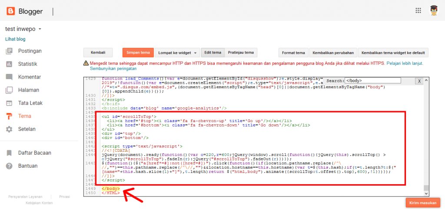445x209 pixels.
Task: Click the Setelan gear icon
Action: [x=10, y=129]
